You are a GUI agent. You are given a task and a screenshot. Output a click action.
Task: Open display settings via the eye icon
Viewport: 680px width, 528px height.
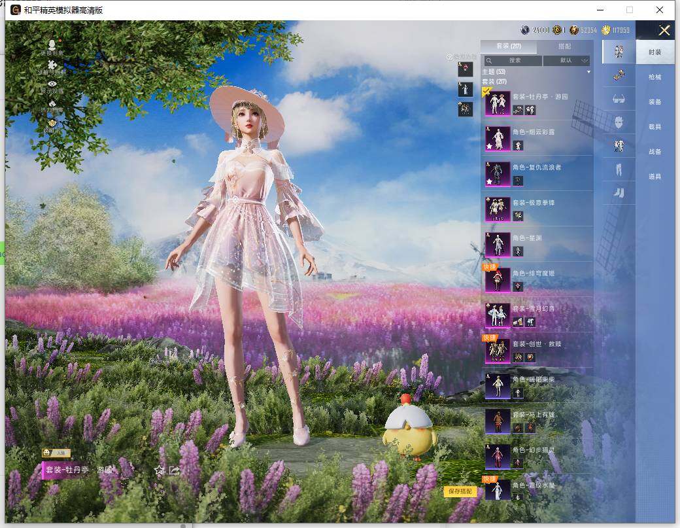(x=52, y=84)
